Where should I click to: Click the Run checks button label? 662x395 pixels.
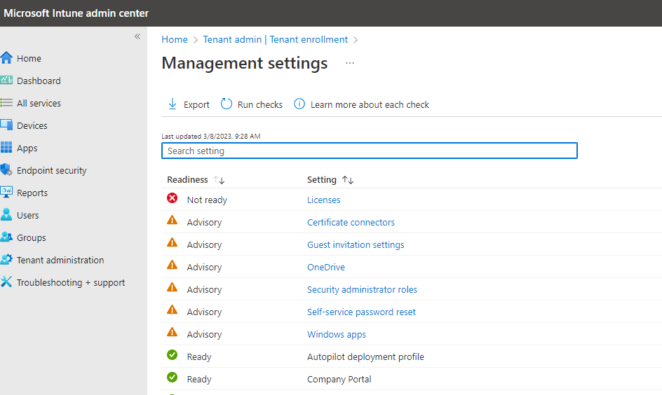(x=260, y=104)
